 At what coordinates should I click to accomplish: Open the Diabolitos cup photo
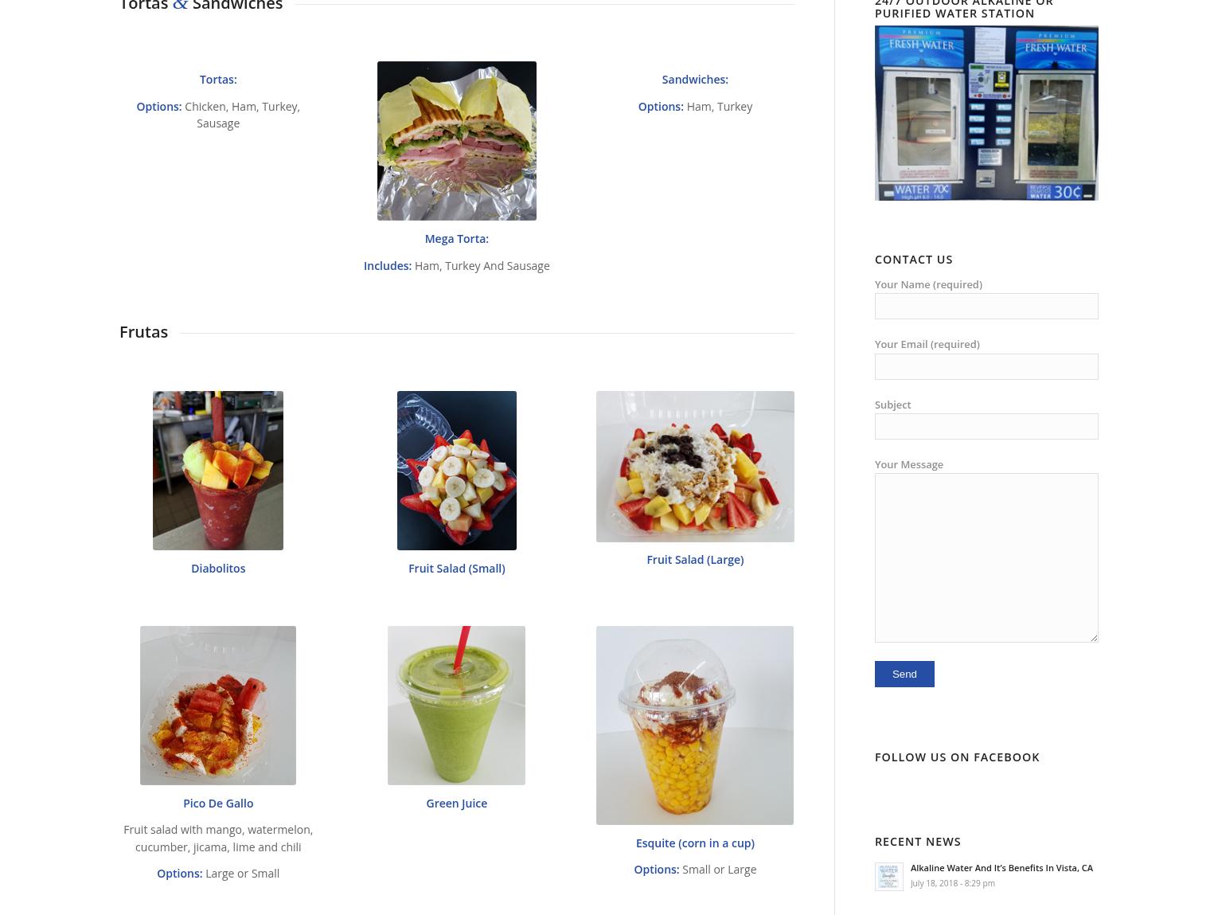[218, 471]
